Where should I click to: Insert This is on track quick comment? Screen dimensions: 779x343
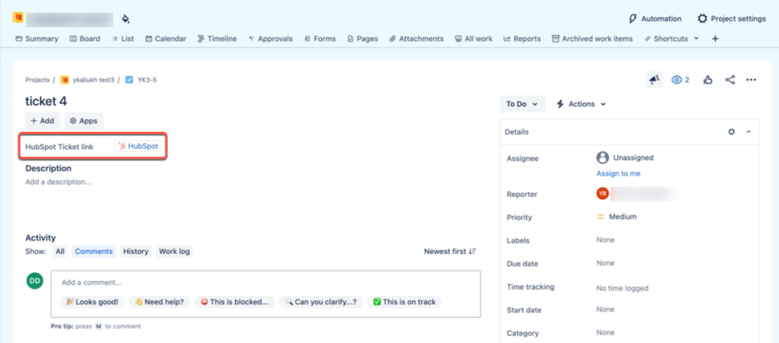pos(404,302)
